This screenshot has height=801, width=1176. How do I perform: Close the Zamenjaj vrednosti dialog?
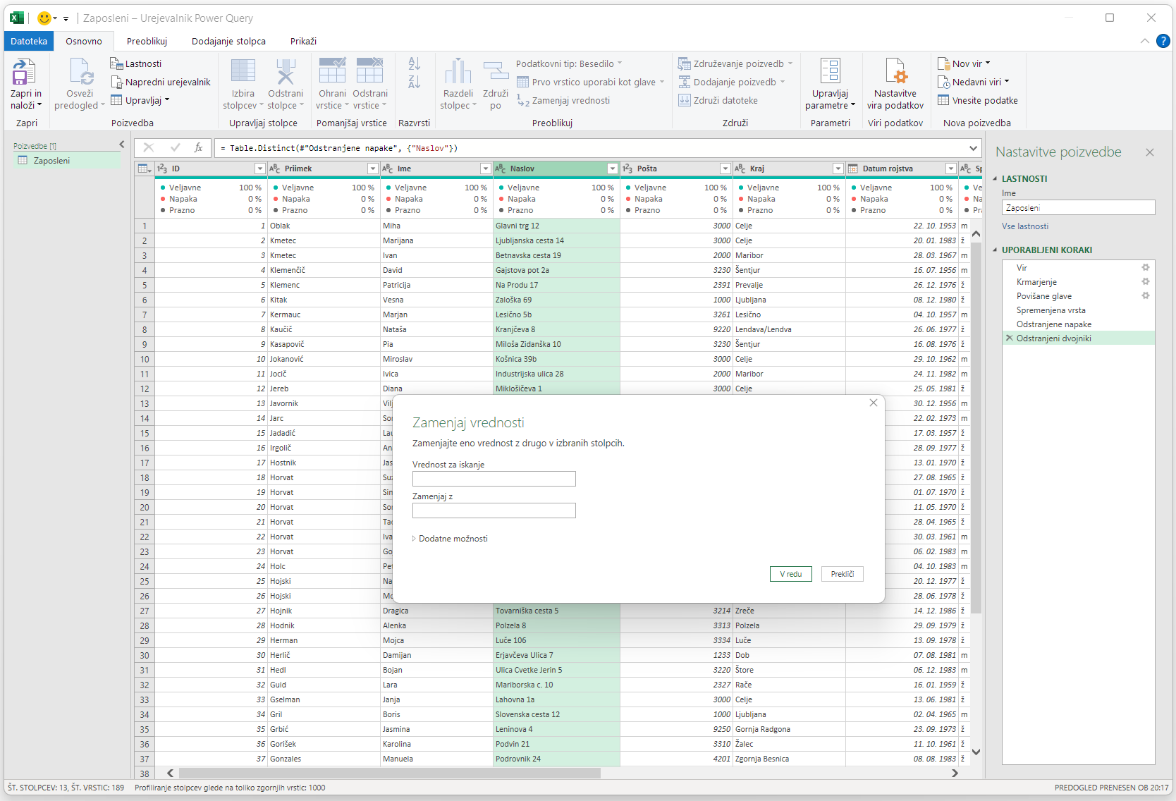(873, 403)
